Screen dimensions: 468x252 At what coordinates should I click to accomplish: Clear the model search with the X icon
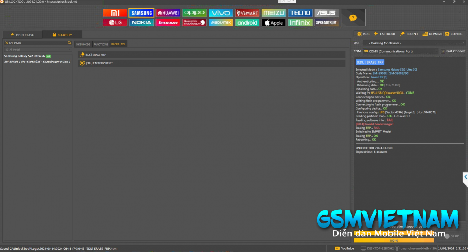click(7, 43)
